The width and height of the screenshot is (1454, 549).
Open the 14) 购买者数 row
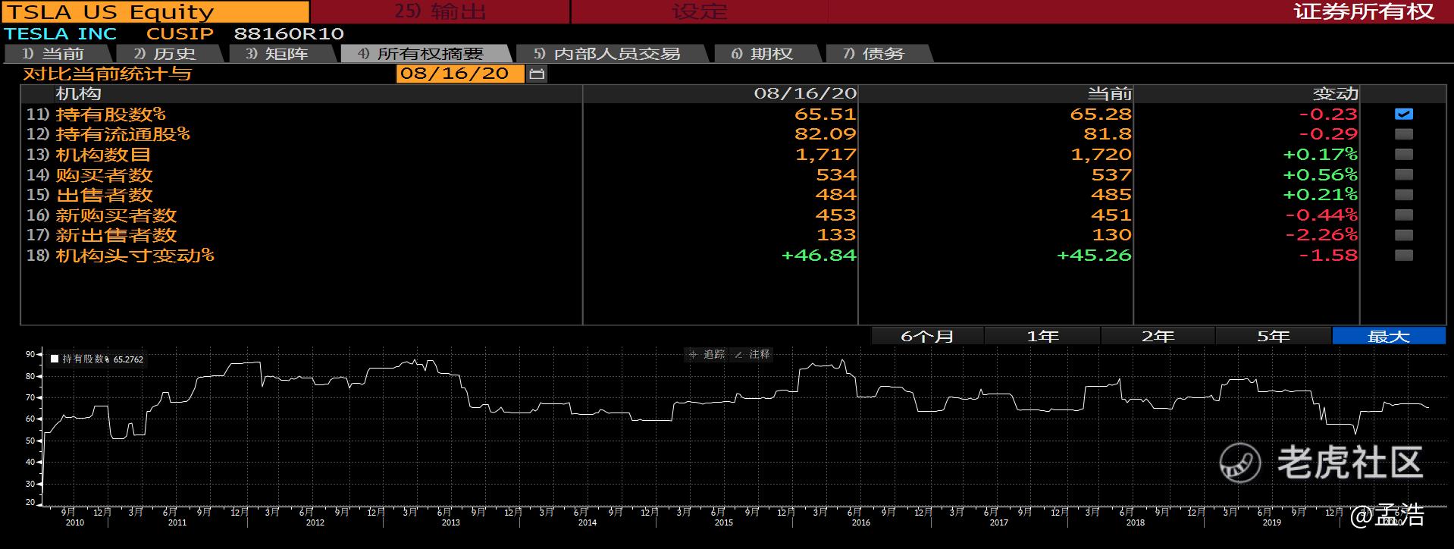(x=89, y=174)
